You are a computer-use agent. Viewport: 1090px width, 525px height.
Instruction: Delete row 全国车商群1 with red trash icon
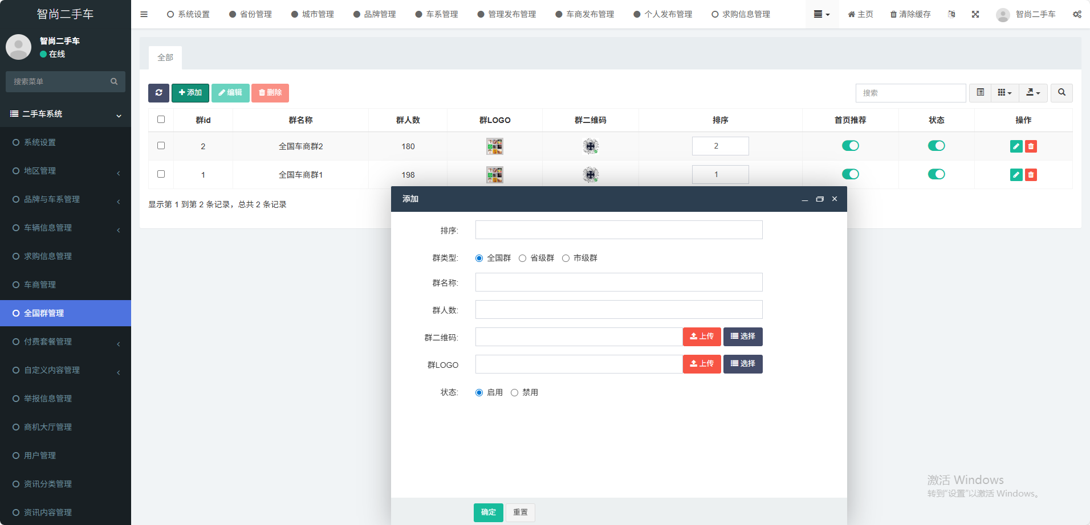pyautogui.click(x=1031, y=175)
